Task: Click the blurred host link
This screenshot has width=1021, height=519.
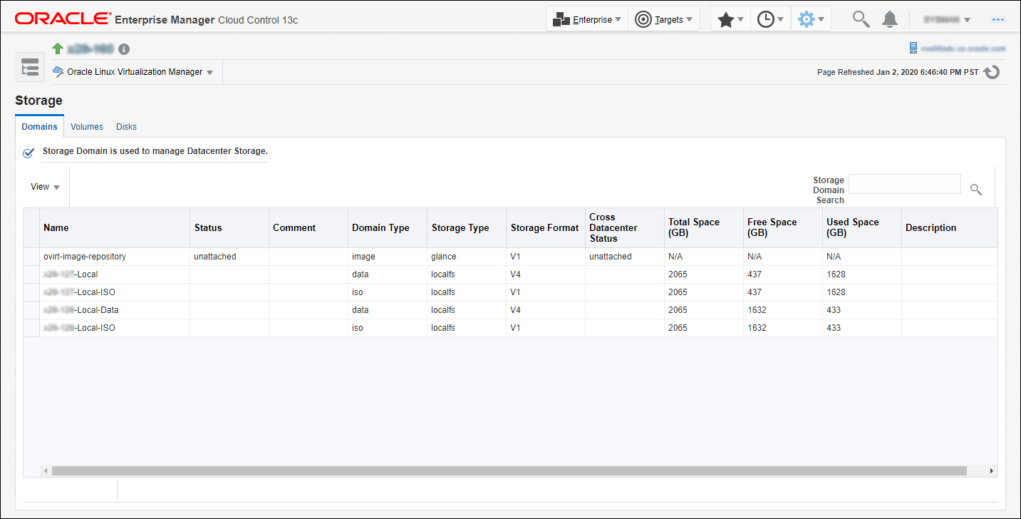Action: coord(963,48)
